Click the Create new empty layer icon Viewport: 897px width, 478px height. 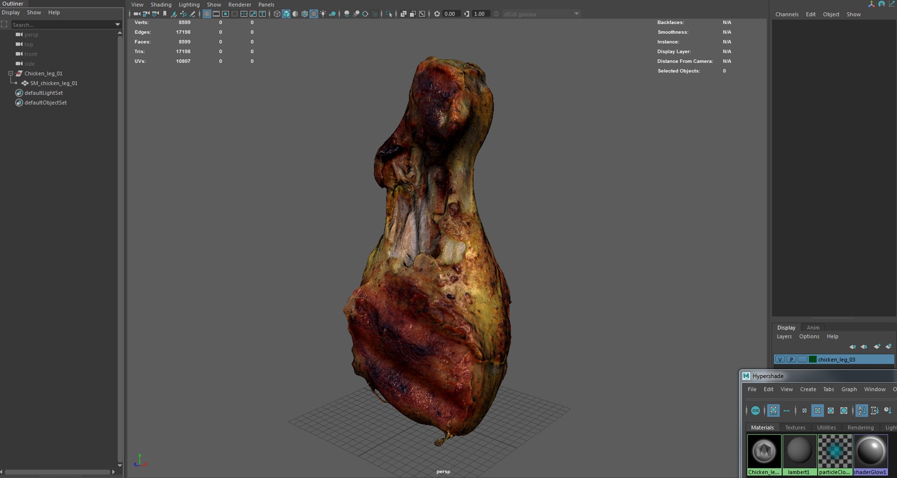[877, 346]
